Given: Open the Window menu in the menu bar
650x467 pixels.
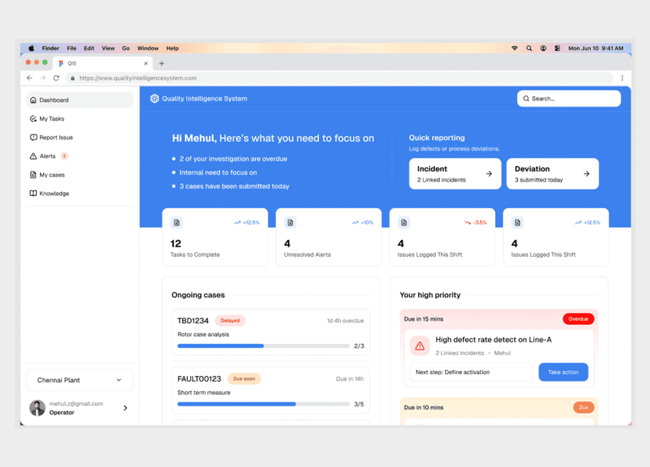Looking at the screenshot, I should coord(147,48).
